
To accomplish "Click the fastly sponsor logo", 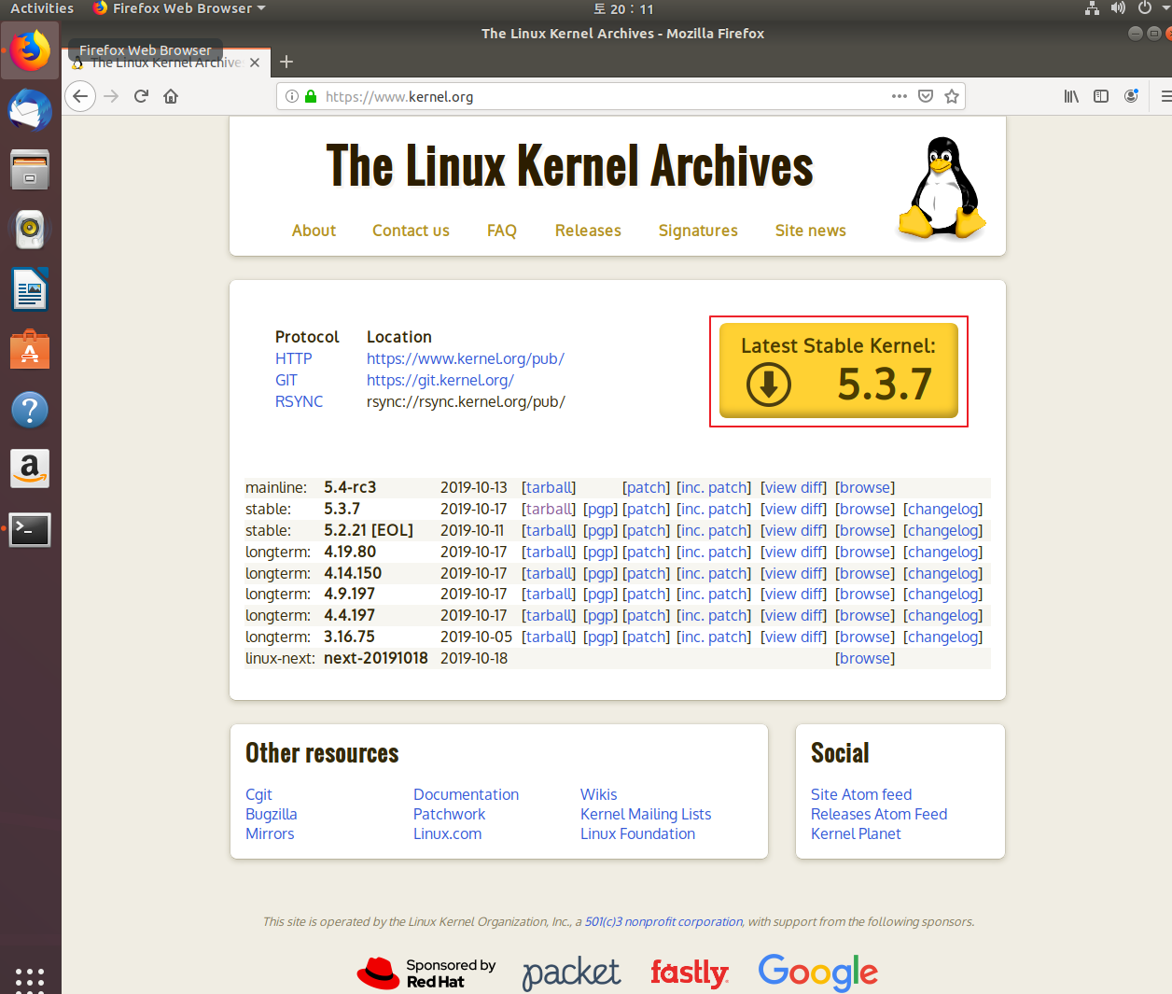I will pos(690,973).
